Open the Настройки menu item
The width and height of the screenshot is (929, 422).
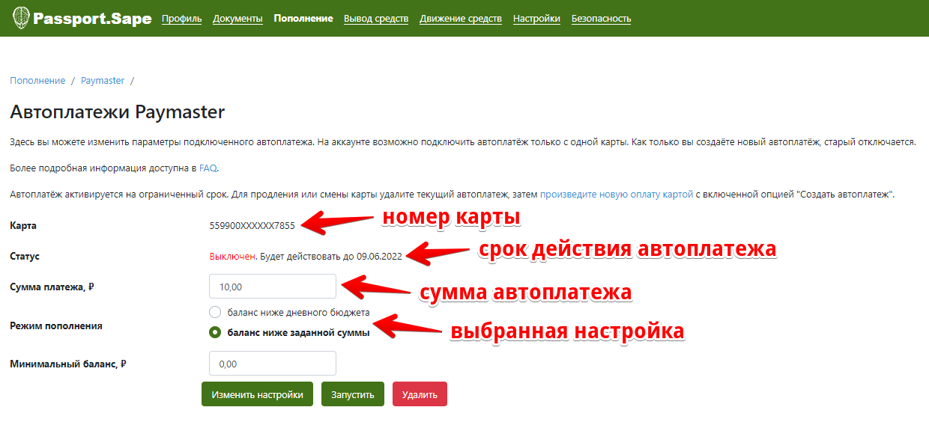(536, 19)
